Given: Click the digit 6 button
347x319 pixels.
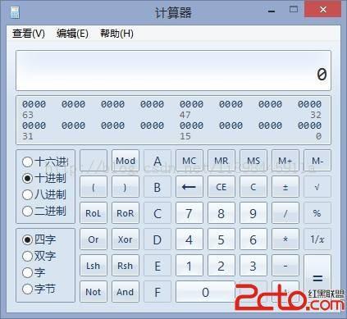Looking at the screenshot, I should click(x=253, y=239).
